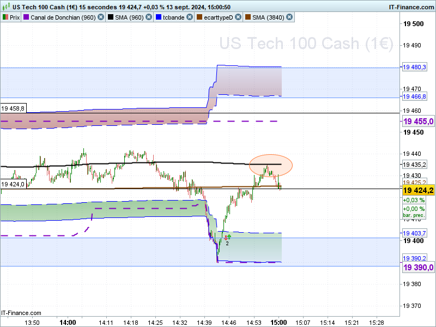Open the SMA (960) legend label

129,17
